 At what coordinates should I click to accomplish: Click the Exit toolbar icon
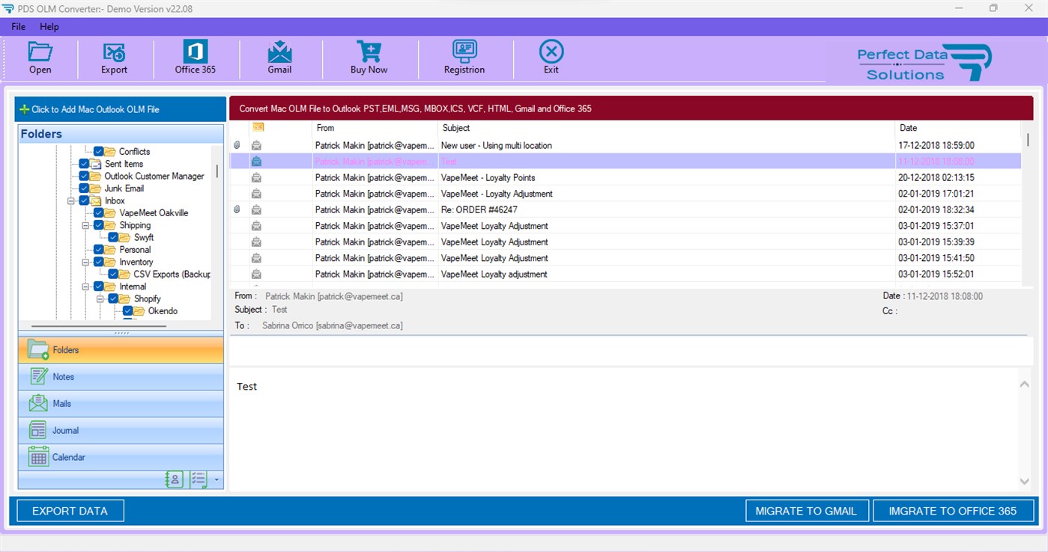pos(551,56)
